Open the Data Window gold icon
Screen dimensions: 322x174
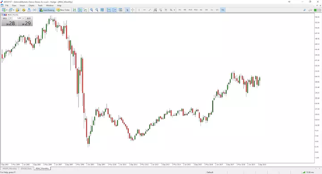(x=24, y=10)
